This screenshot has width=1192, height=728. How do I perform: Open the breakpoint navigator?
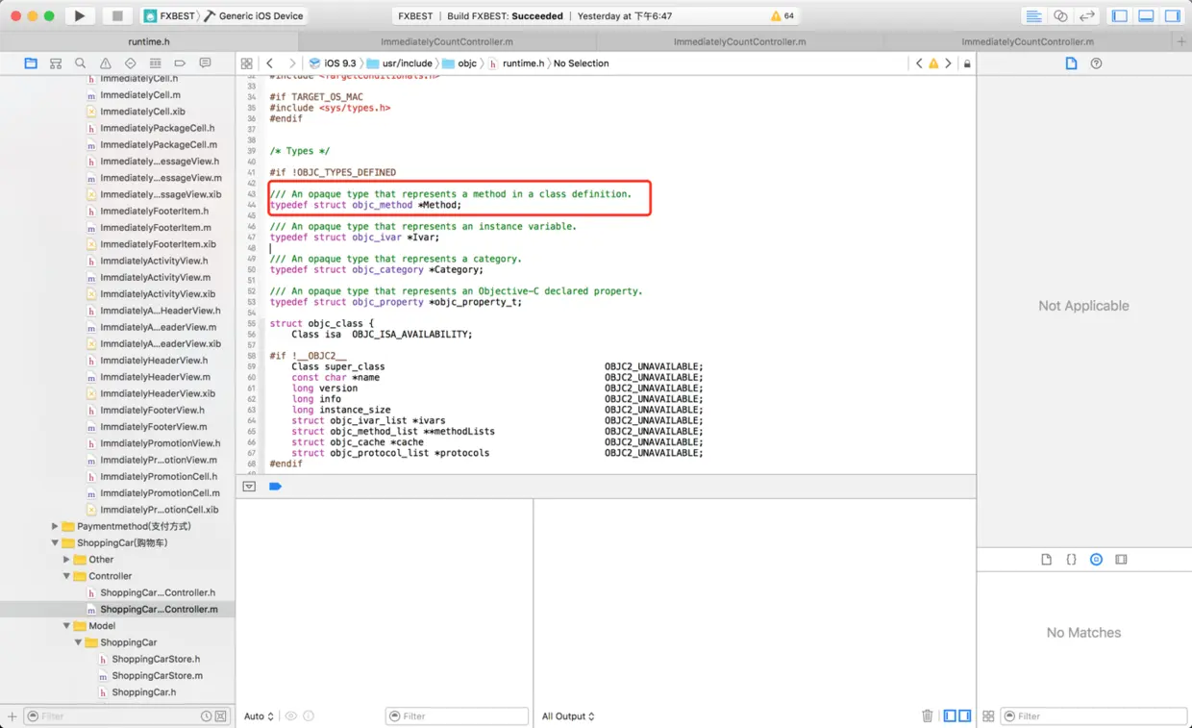coord(180,63)
